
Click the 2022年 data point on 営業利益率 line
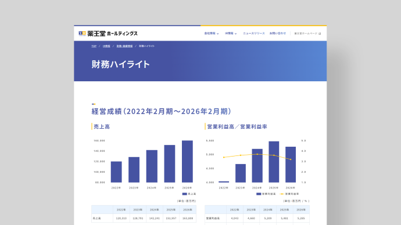point(224,157)
